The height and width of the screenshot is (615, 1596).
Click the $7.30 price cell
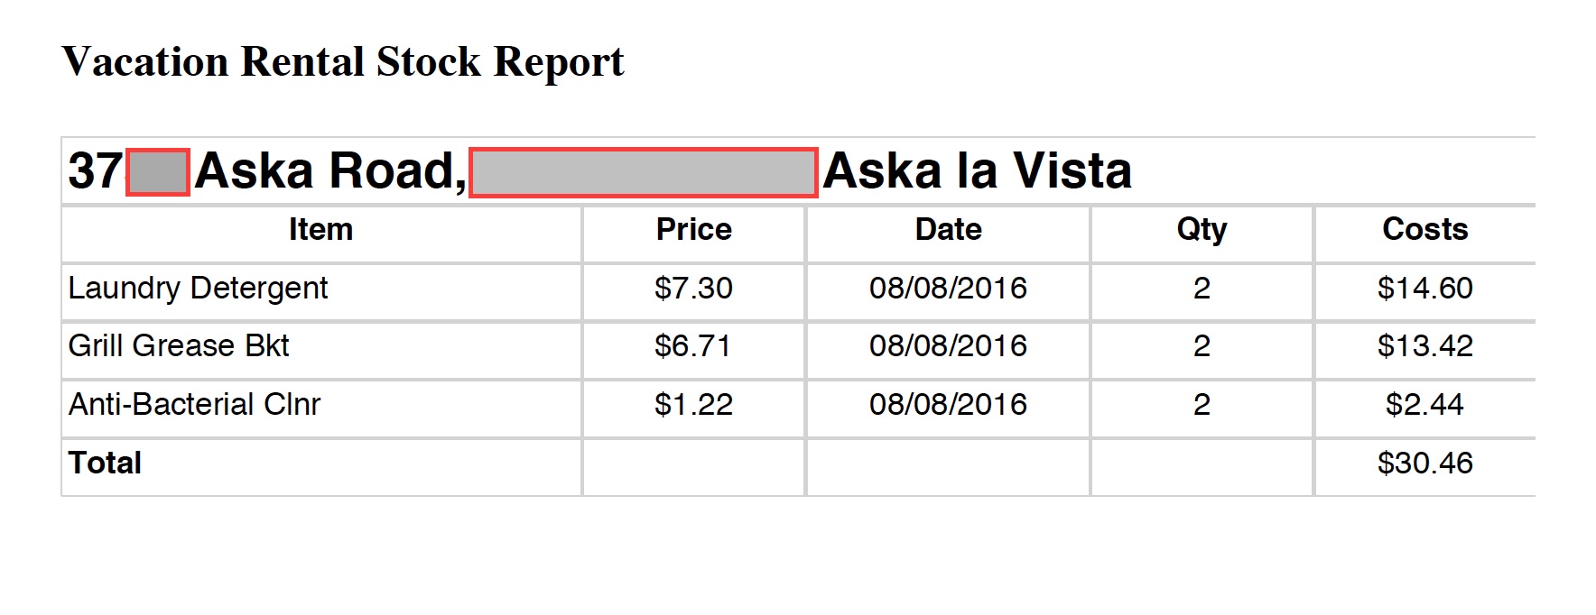tap(693, 289)
